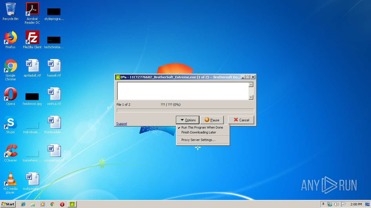Viewport: 371px width, 208px height.
Task: Launch the Skype desktop shortcut
Action: tap(10, 125)
